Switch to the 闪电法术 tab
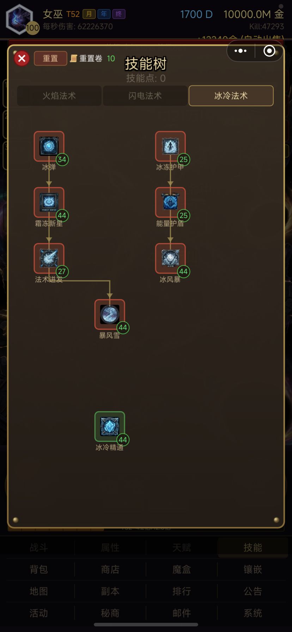 [145, 96]
